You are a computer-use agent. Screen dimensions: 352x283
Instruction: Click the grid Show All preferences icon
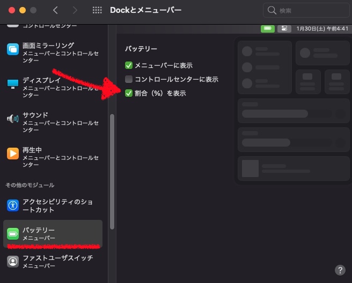97,10
